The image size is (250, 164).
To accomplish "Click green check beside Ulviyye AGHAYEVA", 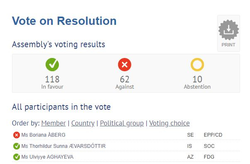I will (x=17, y=157).
